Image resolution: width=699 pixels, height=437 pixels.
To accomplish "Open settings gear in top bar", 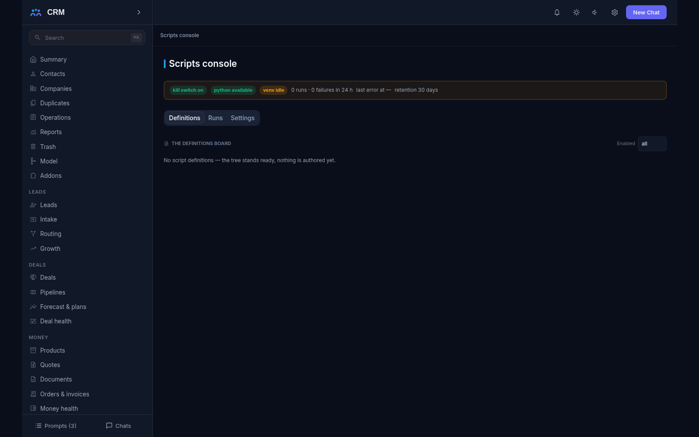I will point(615,12).
